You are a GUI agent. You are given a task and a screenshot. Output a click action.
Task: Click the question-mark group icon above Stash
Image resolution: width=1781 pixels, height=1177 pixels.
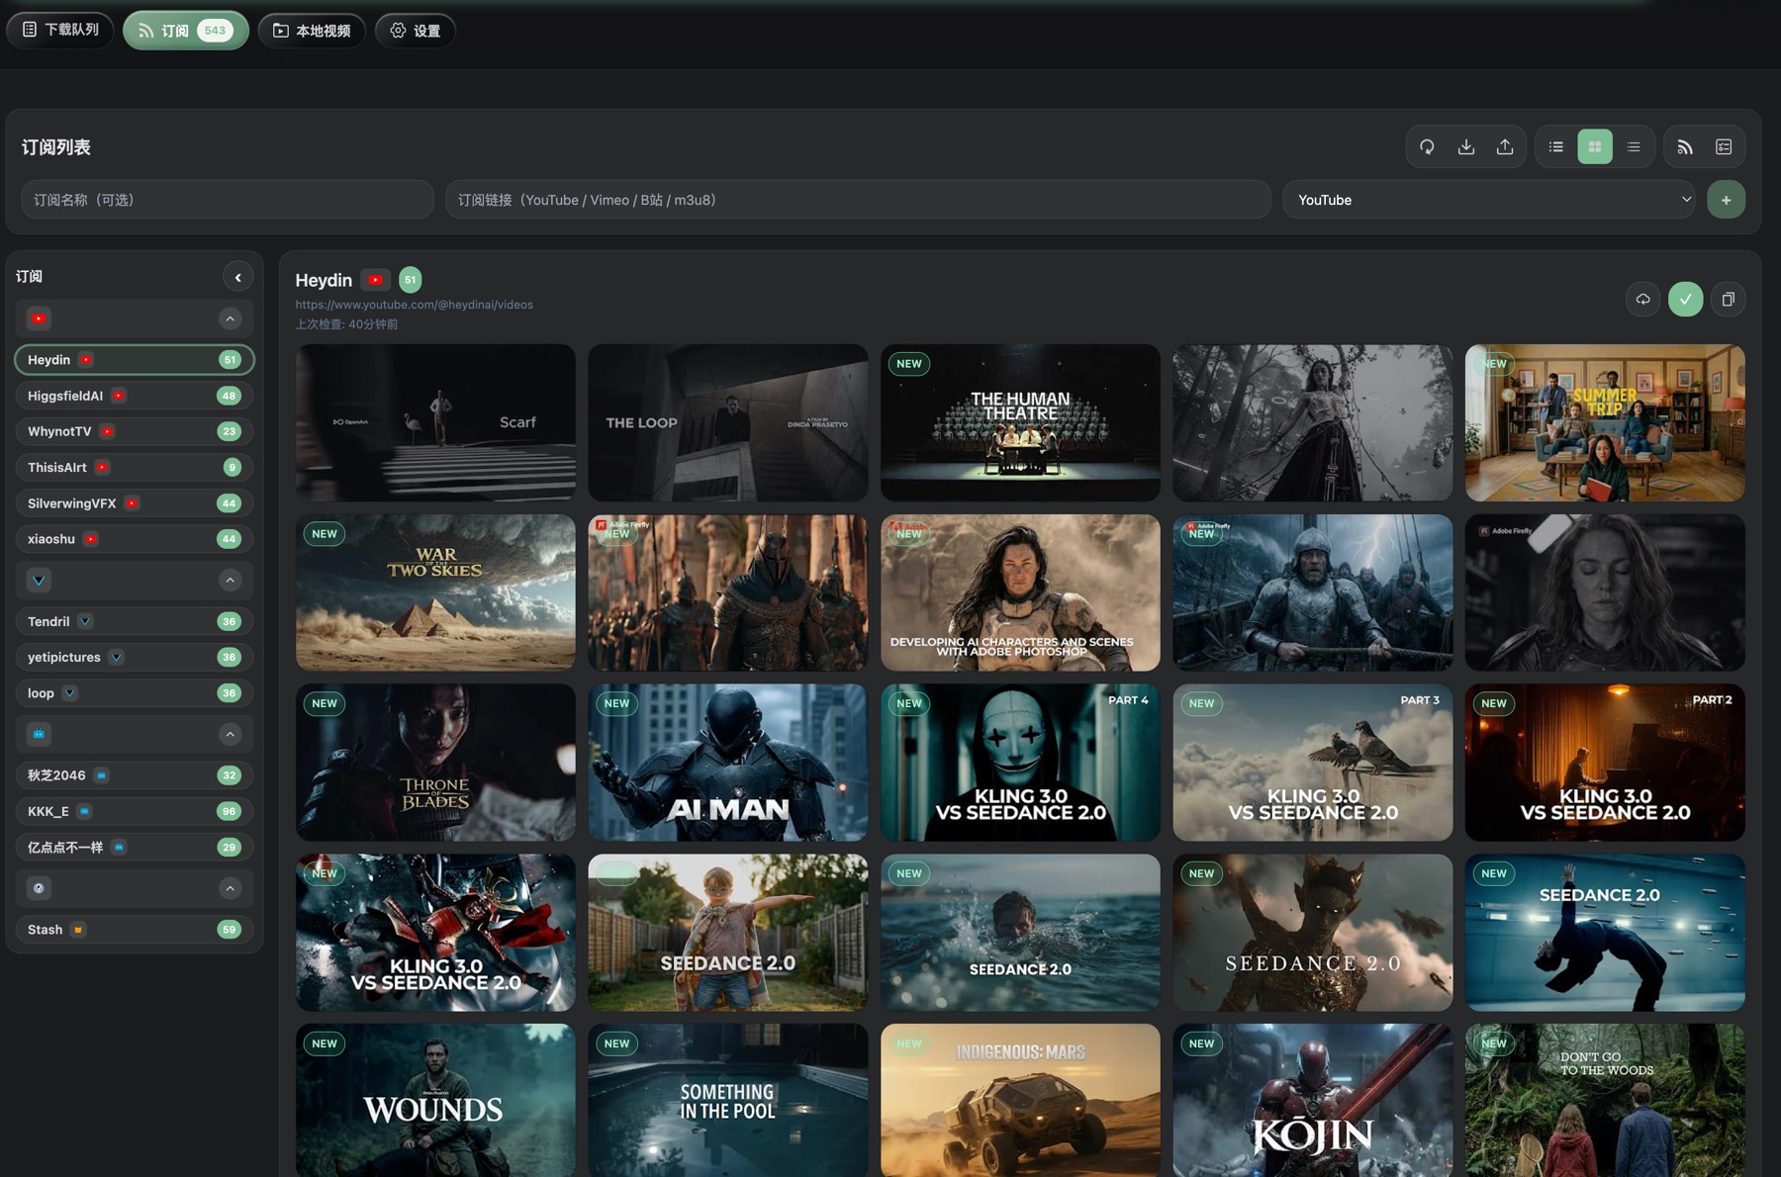[x=39, y=888]
